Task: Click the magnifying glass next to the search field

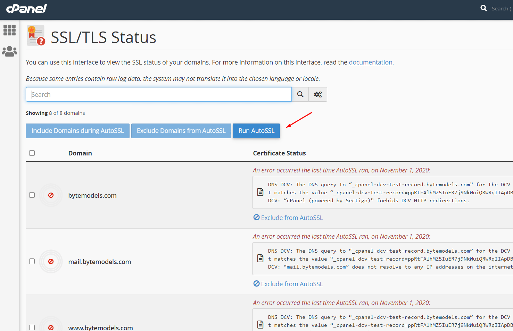Action: coord(300,94)
